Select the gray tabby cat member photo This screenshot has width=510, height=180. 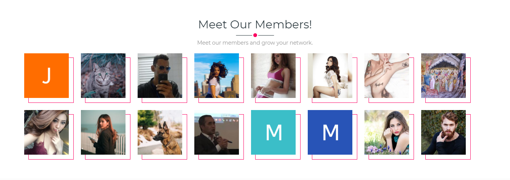[103, 76]
